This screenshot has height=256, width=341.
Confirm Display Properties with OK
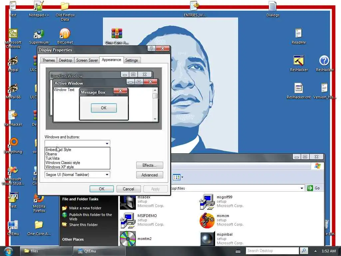coord(102,189)
